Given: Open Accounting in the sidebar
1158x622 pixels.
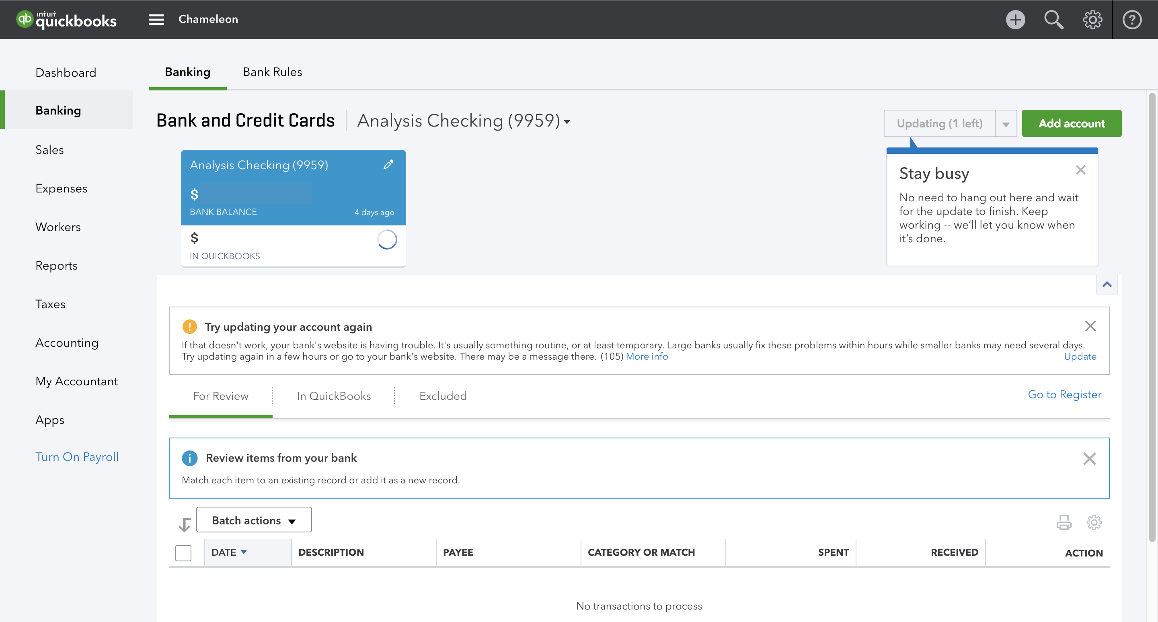Looking at the screenshot, I should 66,343.
